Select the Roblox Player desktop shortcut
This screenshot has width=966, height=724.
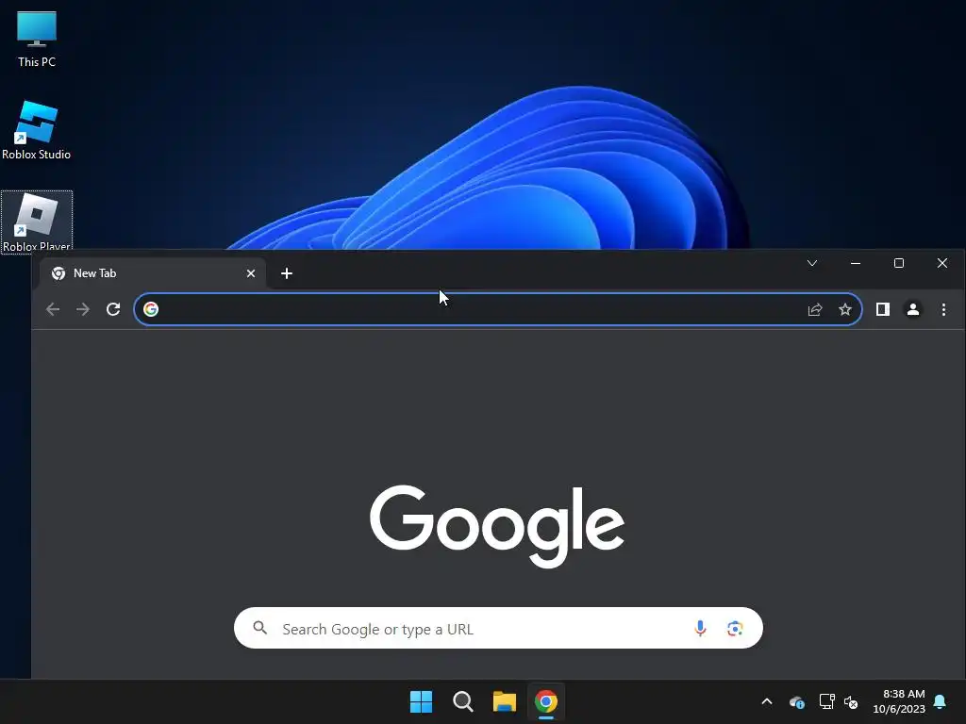click(x=37, y=222)
